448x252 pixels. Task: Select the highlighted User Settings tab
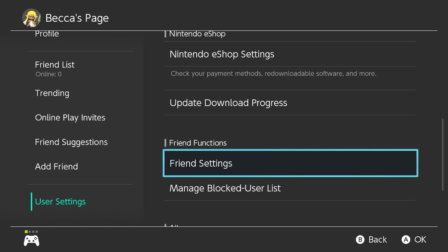[60, 201]
